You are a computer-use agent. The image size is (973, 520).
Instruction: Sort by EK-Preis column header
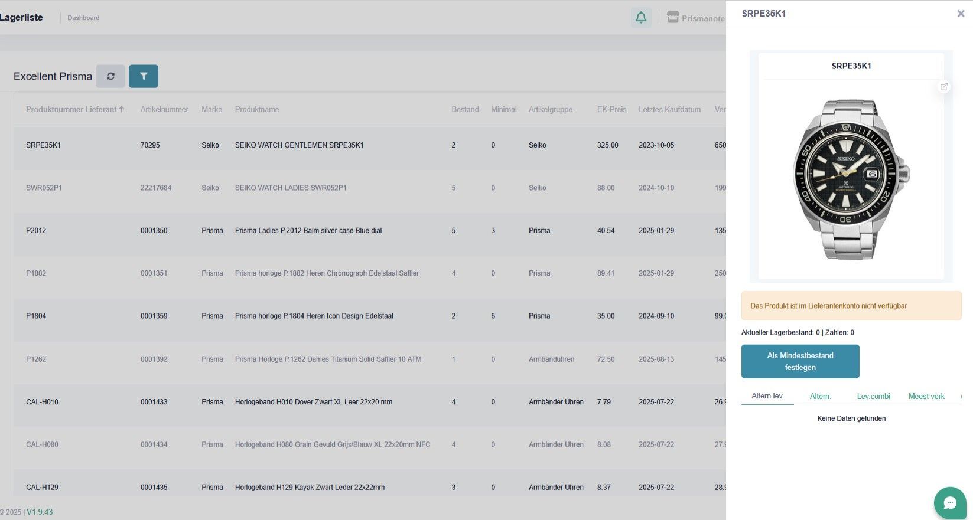611,109
